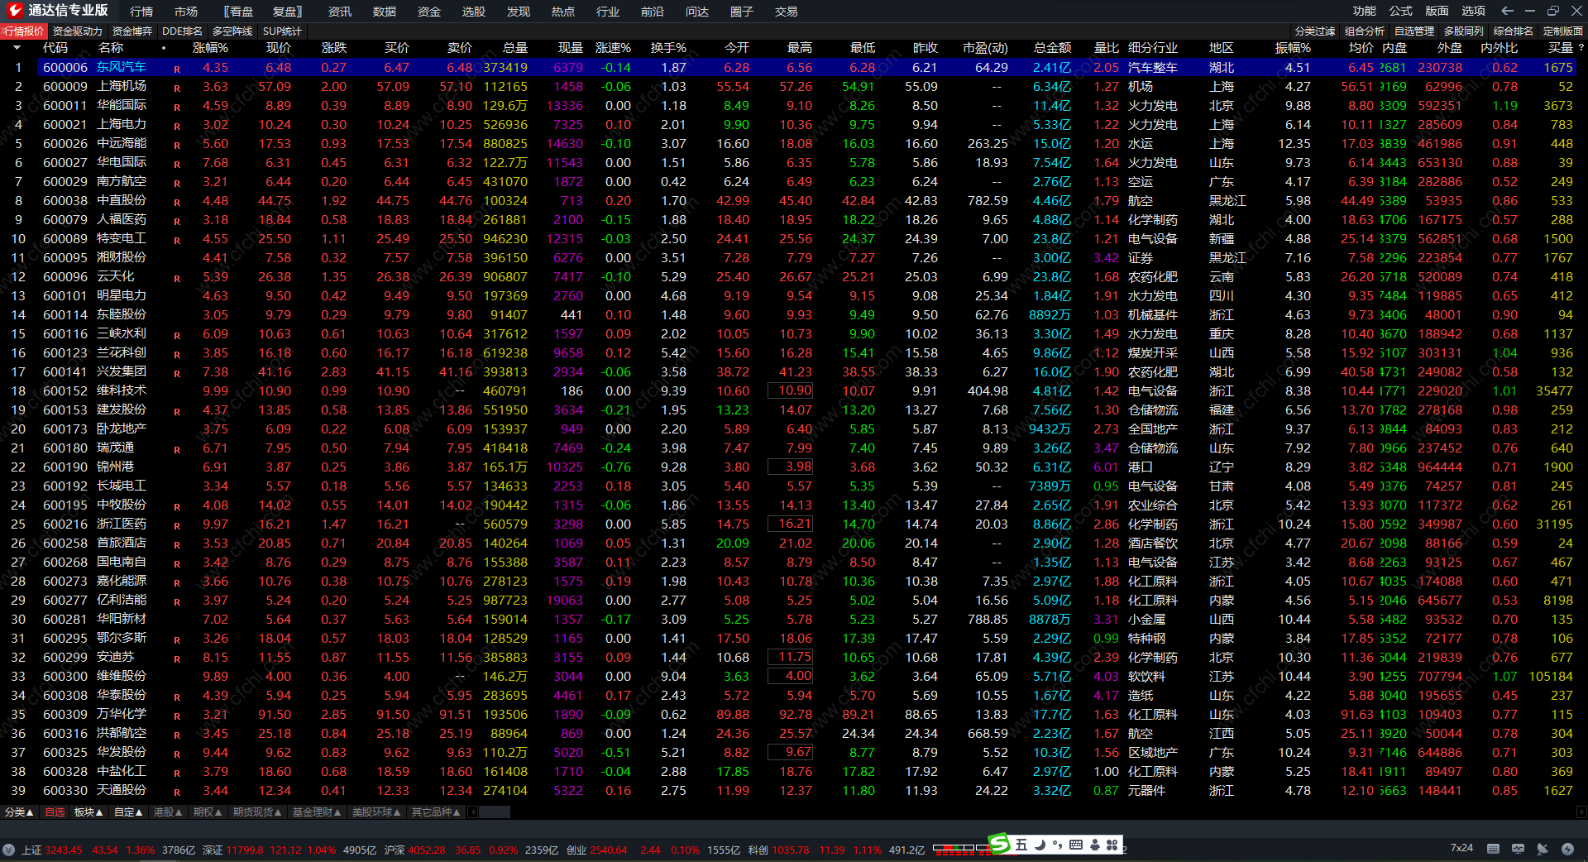Click the keyboard icon in status bar
1588x862 pixels.
tap(1493, 849)
